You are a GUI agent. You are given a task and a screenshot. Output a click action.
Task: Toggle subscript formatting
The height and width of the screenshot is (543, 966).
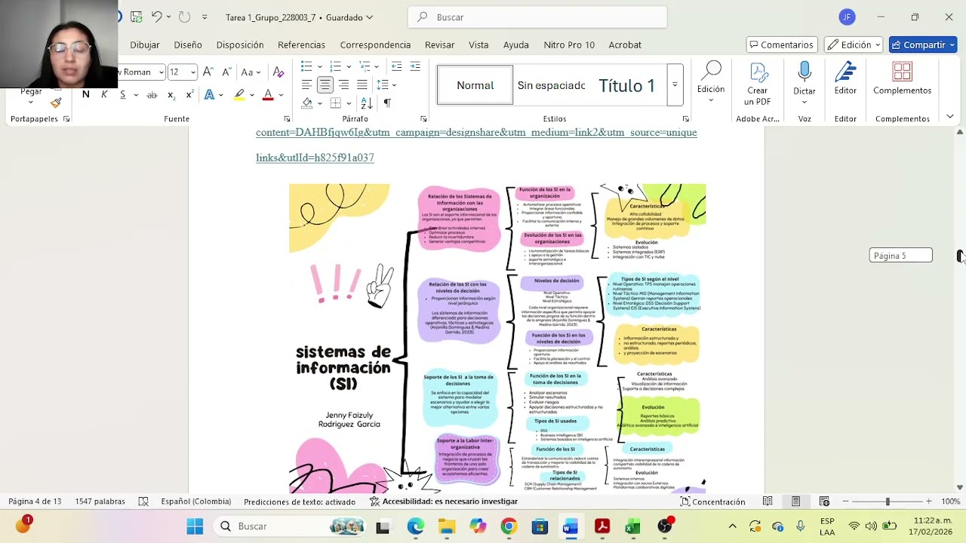pos(171,94)
